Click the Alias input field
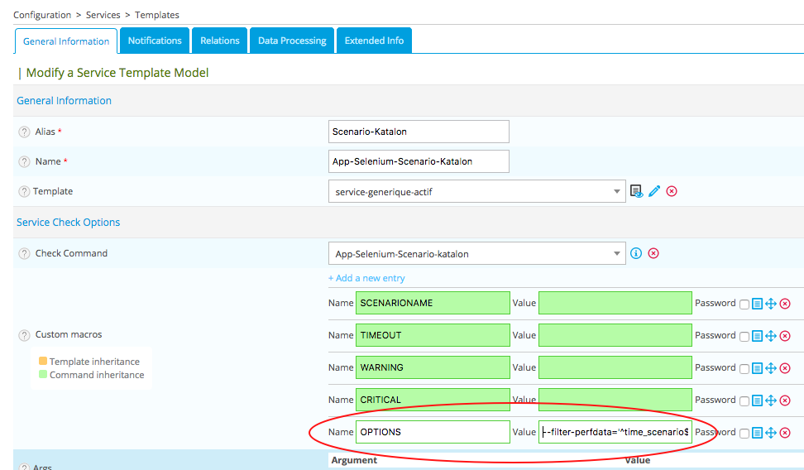 [419, 132]
